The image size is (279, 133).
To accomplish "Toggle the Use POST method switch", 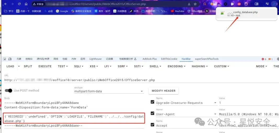I will point(9,90).
